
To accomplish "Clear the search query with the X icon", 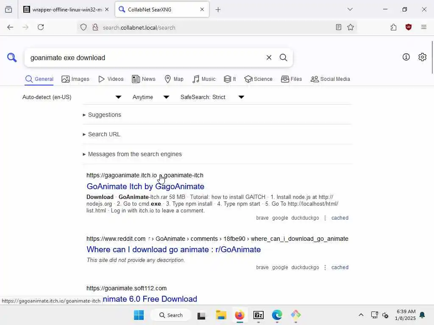I will pos(269,58).
